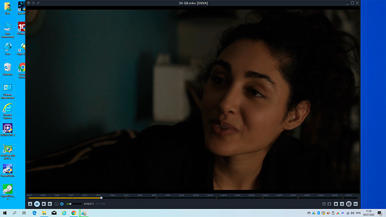Viewport: 386px width, 217px height.
Task: Open the settings gear in player controls
Action: 336,204
